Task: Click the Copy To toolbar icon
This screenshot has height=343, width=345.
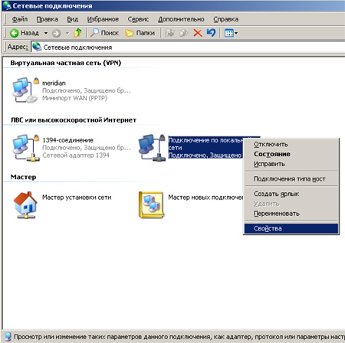Action: point(183,33)
